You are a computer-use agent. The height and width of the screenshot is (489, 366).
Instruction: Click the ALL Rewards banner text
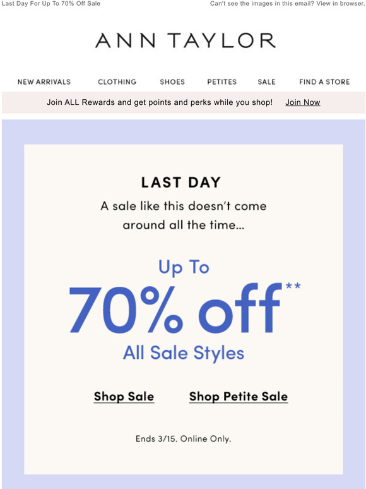tap(160, 102)
